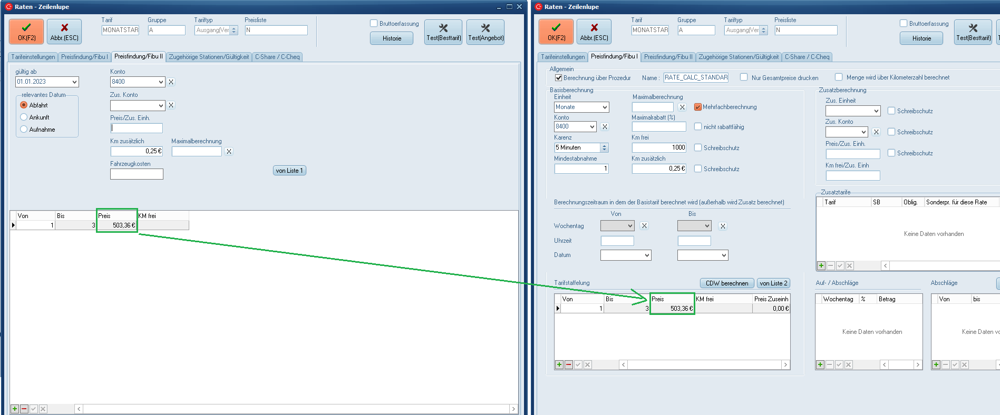1000x415 pixels.
Task: Open the gültig ab date dropdown
Action: (74, 82)
